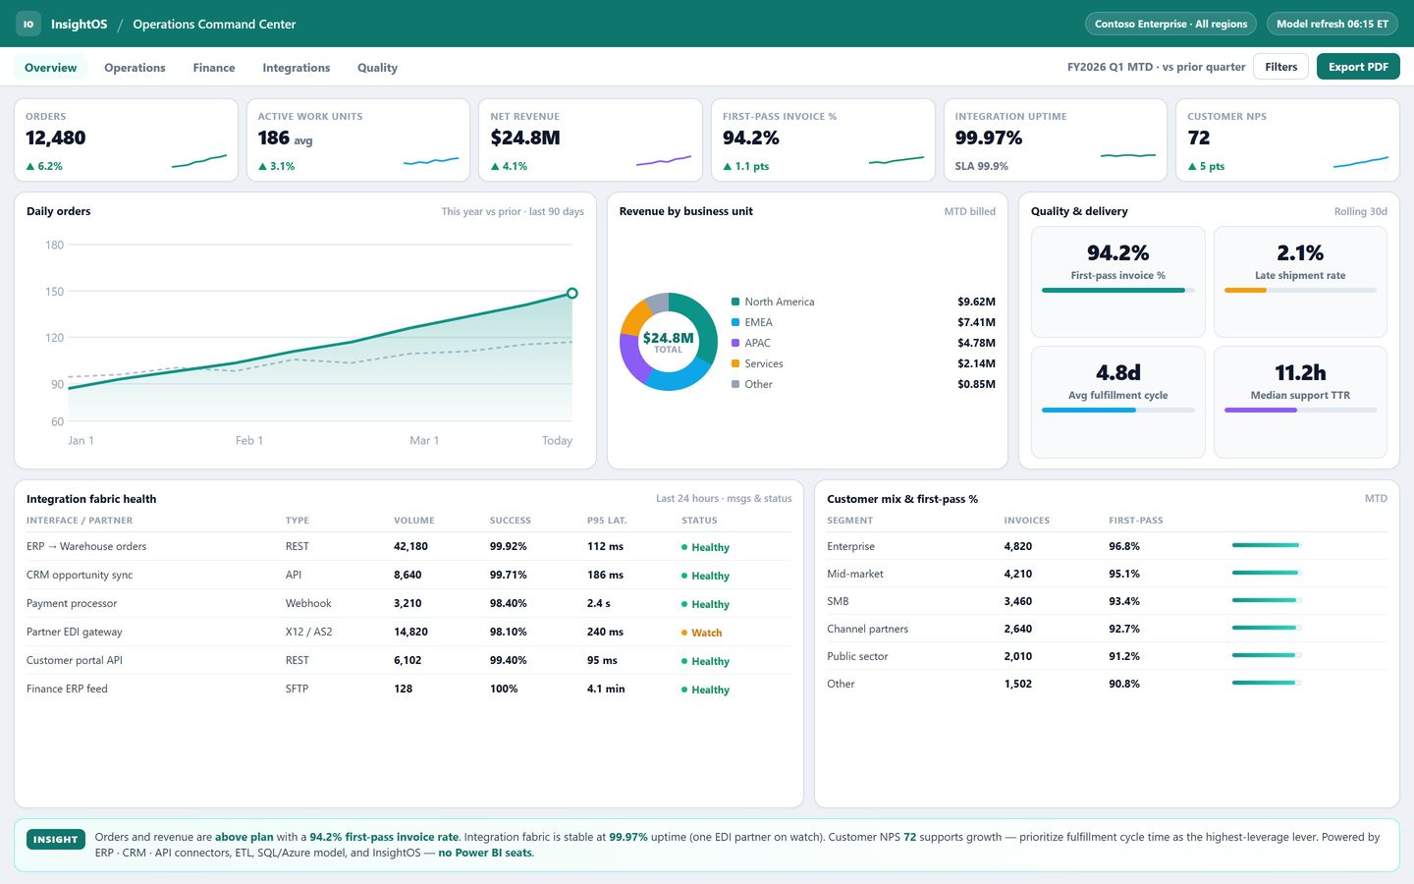Click the Avg fulfillment cycle progress bar
This screenshot has width=1414, height=884.
[1118, 410]
